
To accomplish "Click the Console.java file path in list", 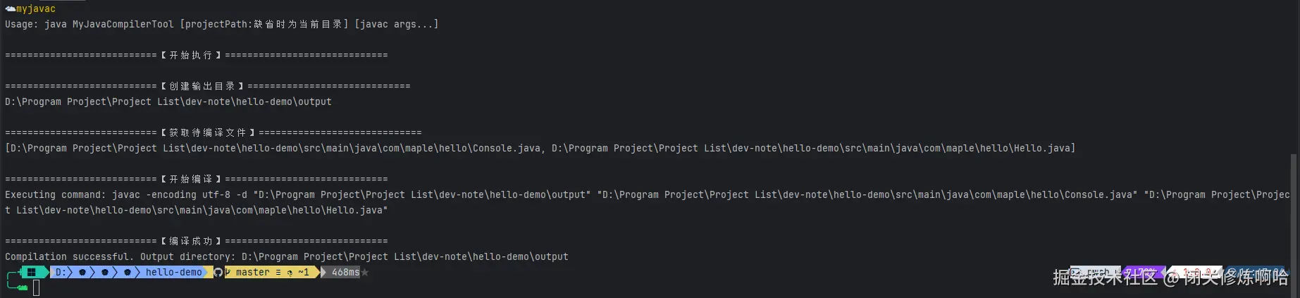I will click(x=275, y=148).
